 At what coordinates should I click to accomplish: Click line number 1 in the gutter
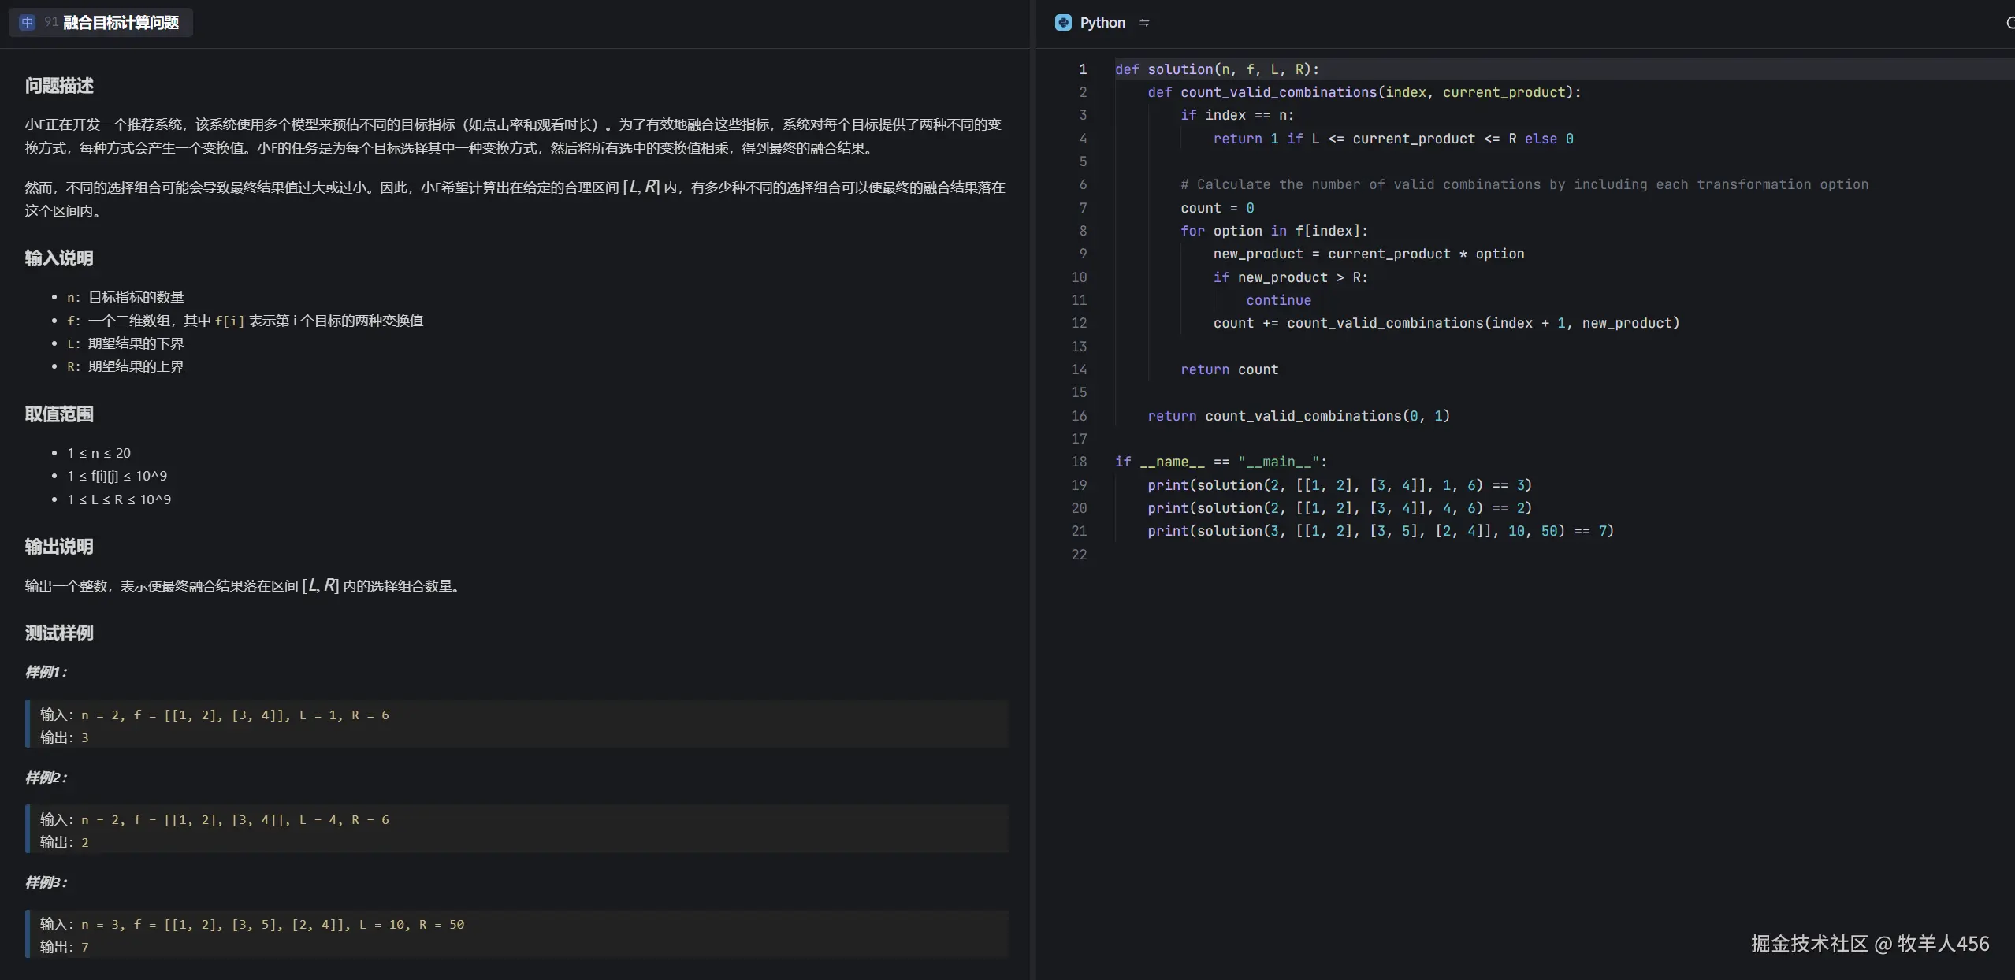tap(1083, 69)
